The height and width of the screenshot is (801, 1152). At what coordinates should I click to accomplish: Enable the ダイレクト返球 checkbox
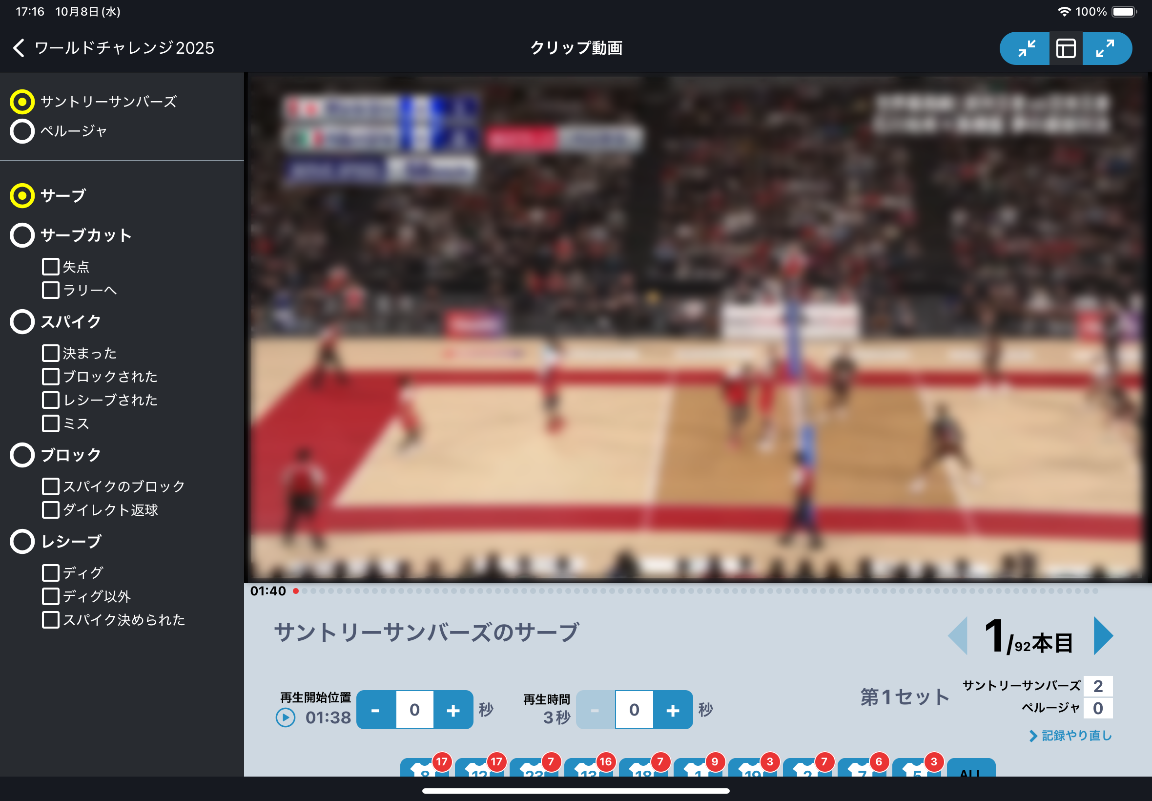pos(50,510)
